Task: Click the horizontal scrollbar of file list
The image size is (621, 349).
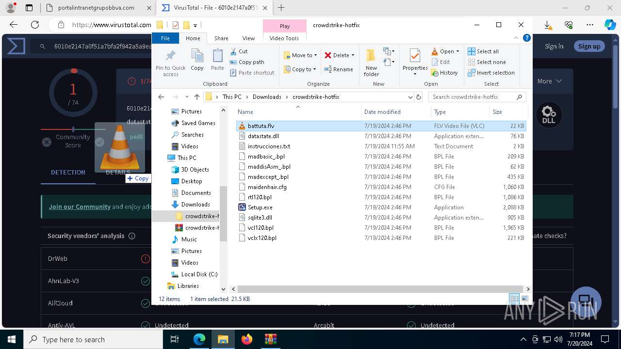Action: click(x=380, y=289)
